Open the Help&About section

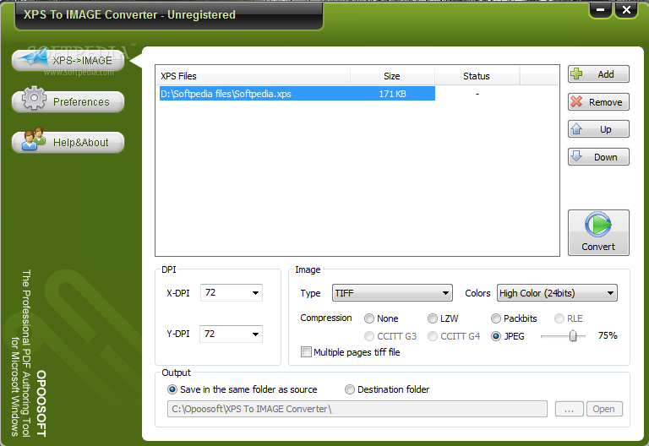(x=68, y=142)
